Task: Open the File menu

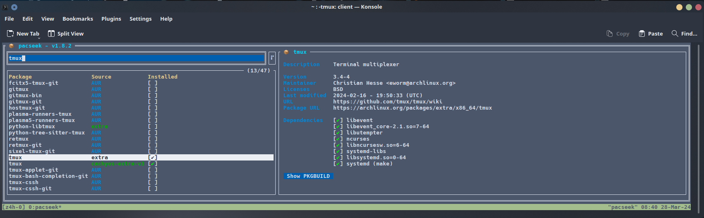Action: 9,19
